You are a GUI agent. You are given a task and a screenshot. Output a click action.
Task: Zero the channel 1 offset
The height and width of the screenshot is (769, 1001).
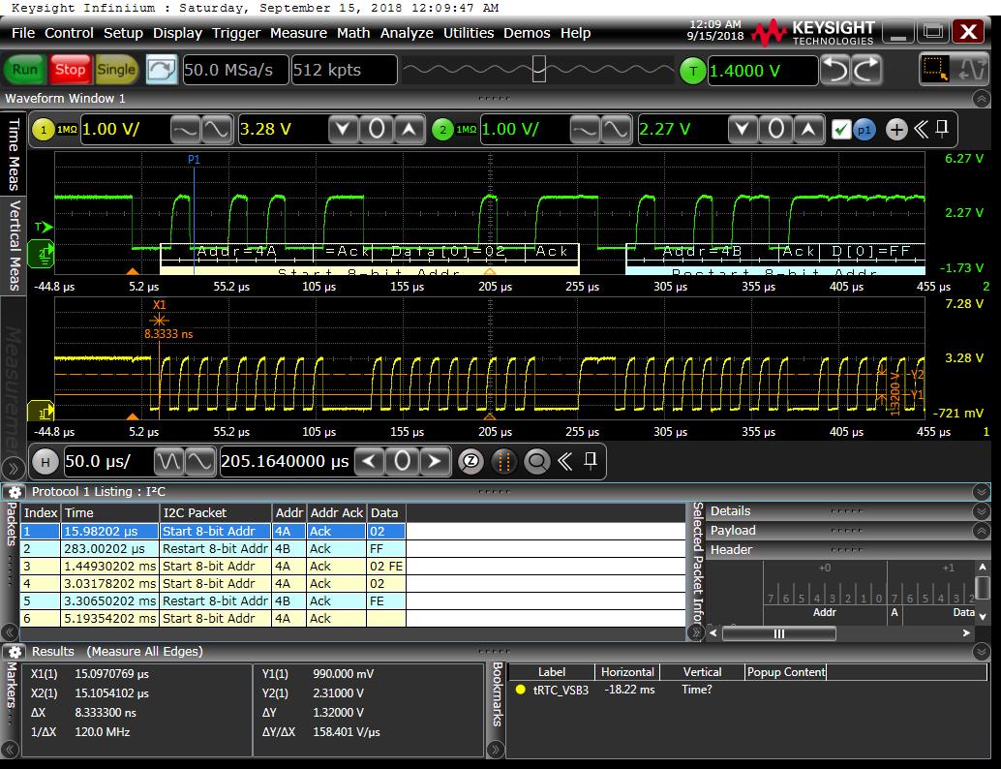(x=377, y=130)
